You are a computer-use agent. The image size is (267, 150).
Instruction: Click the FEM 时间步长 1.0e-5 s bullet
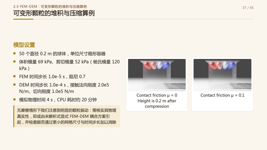[52, 77]
